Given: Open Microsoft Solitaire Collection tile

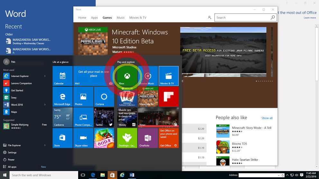Looking at the screenshot, I should (127, 97).
